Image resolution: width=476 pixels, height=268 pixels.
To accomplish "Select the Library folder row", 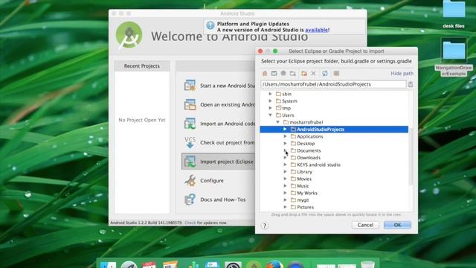I will click(334, 172).
